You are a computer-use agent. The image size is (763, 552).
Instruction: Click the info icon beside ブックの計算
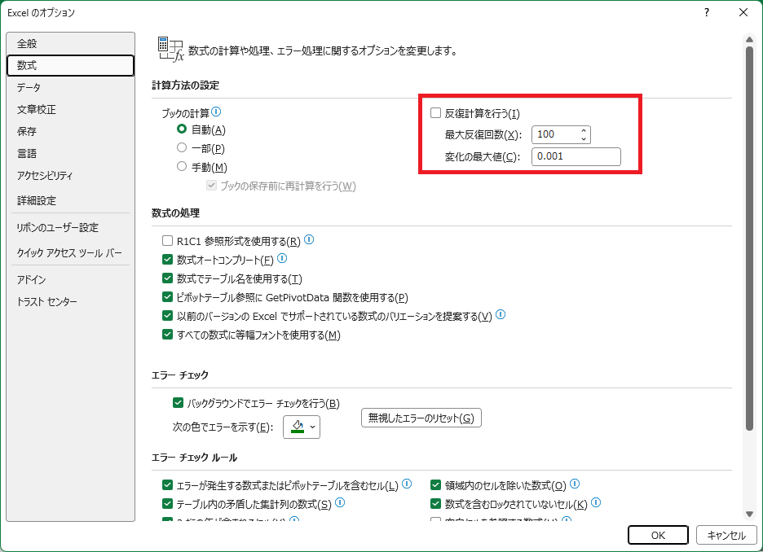217,112
